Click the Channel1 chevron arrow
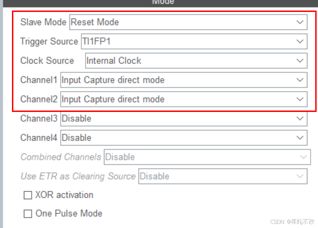 pos(301,80)
